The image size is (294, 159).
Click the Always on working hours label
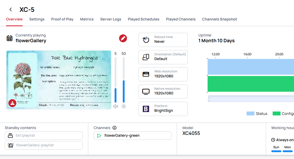click(285, 140)
